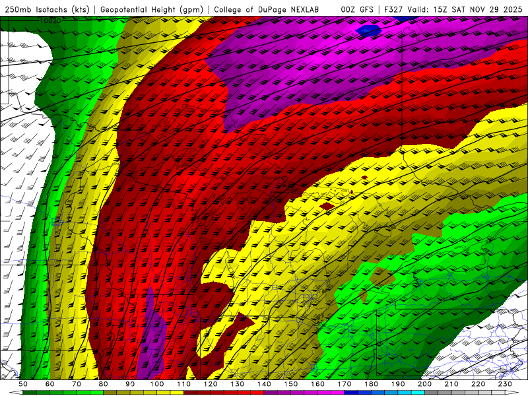The height and width of the screenshot is (396, 528).
Task: Click the '60' color scale label
Action: pos(50,384)
